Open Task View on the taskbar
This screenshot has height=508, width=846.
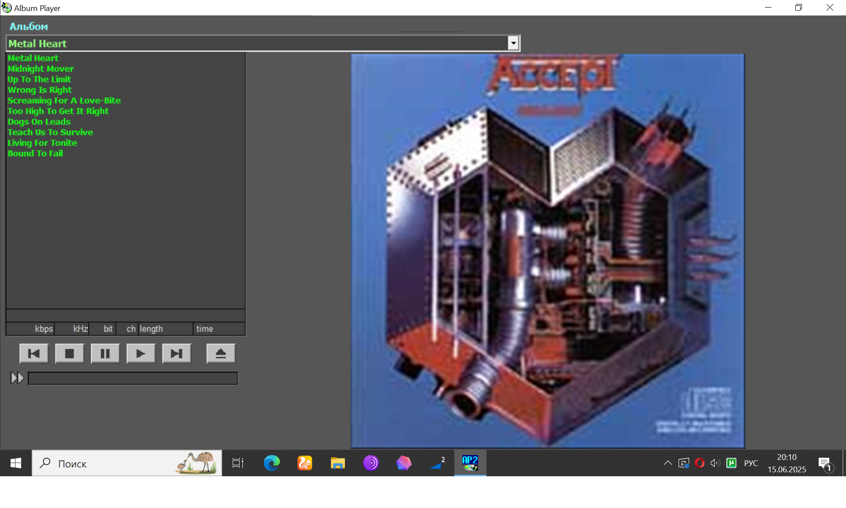(x=238, y=463)
